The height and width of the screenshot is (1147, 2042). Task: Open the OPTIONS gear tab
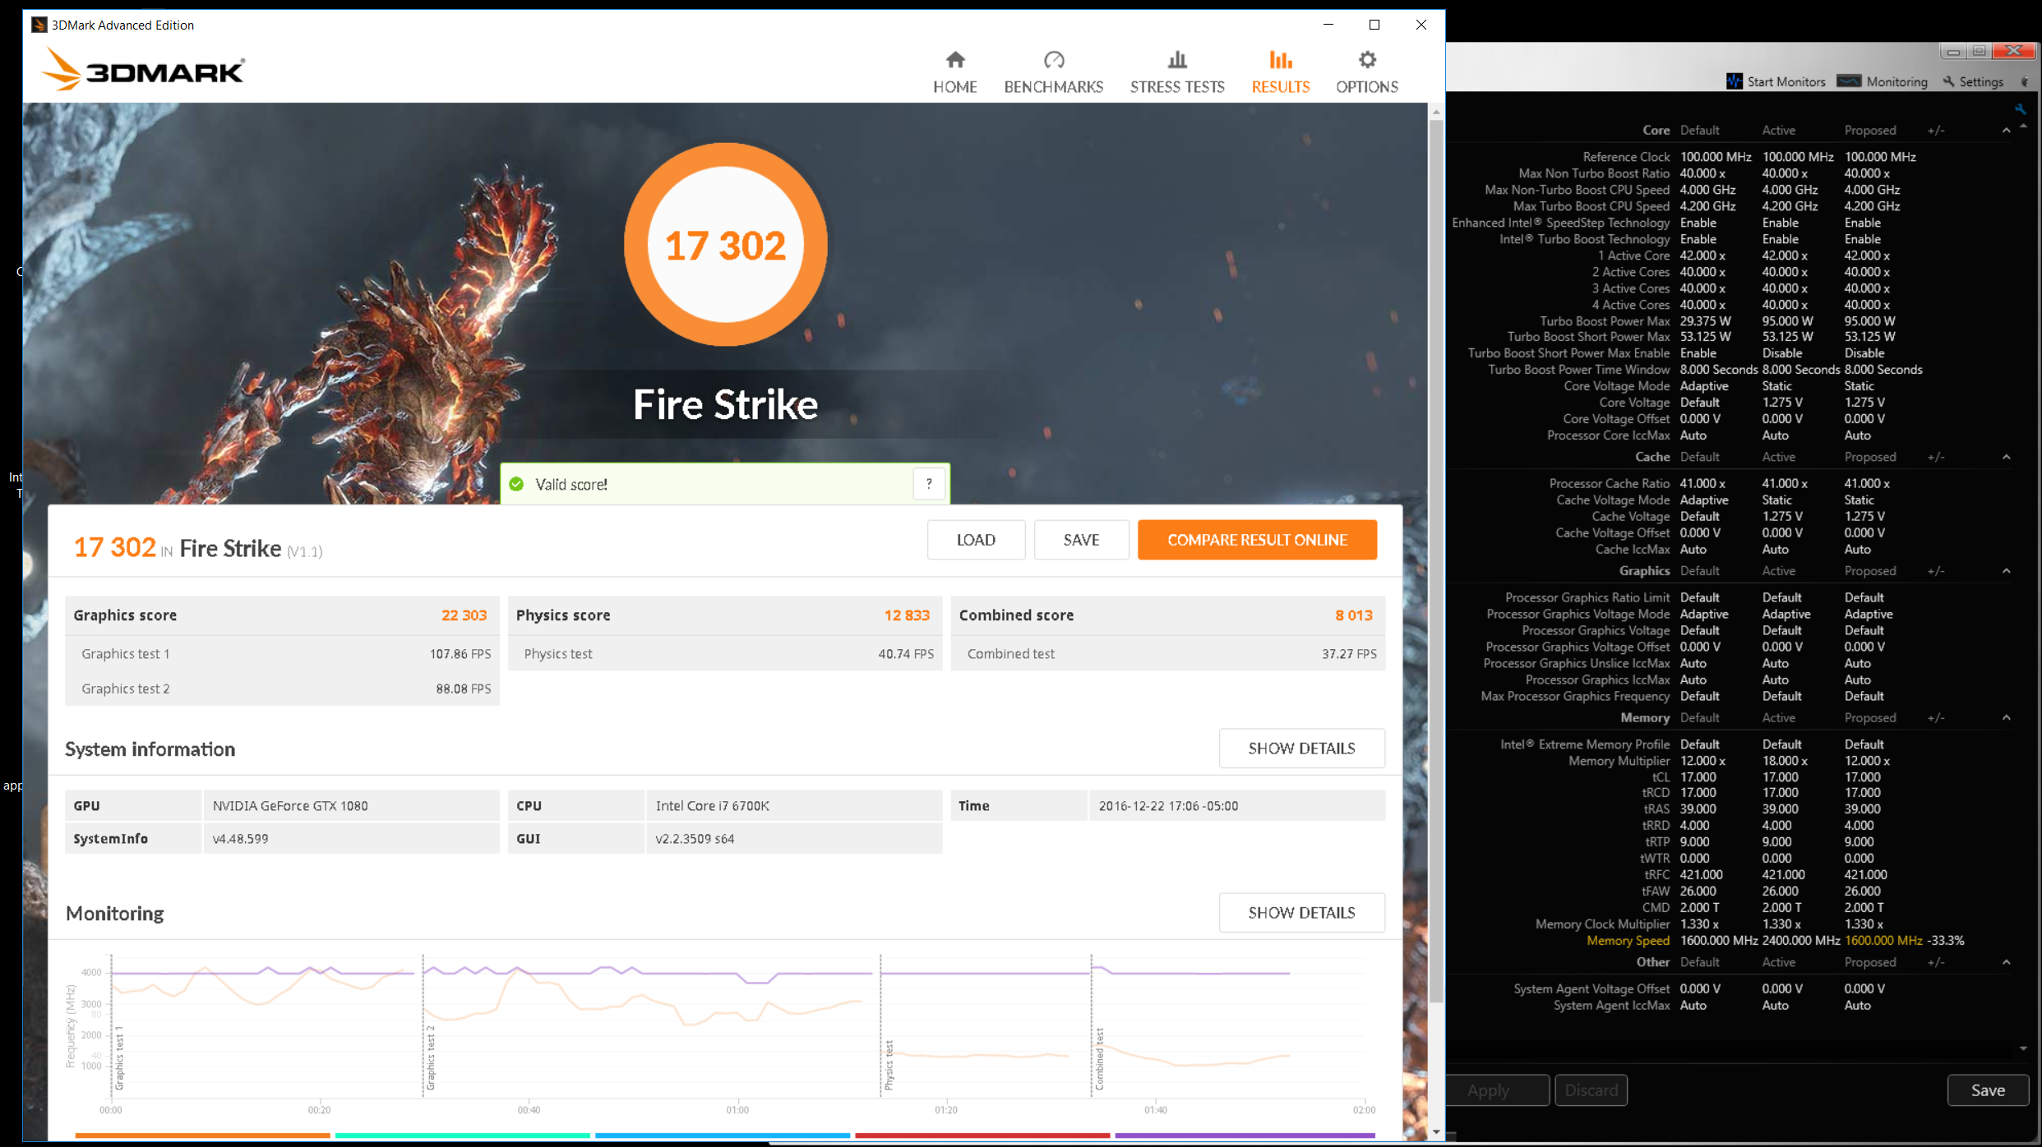[1366, 72]
